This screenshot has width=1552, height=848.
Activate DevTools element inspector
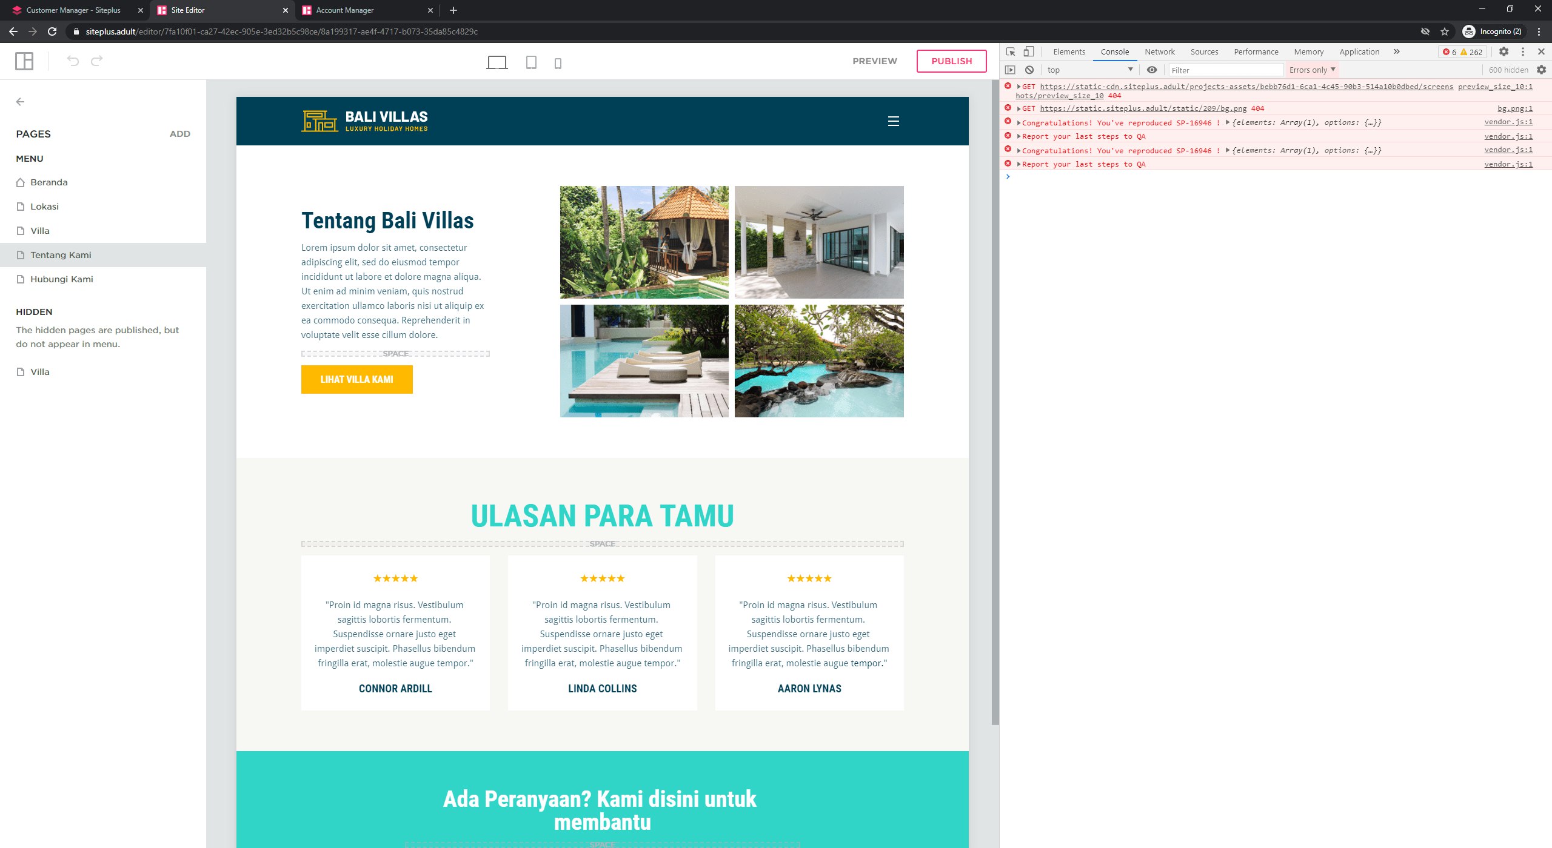pos(1010,51)
